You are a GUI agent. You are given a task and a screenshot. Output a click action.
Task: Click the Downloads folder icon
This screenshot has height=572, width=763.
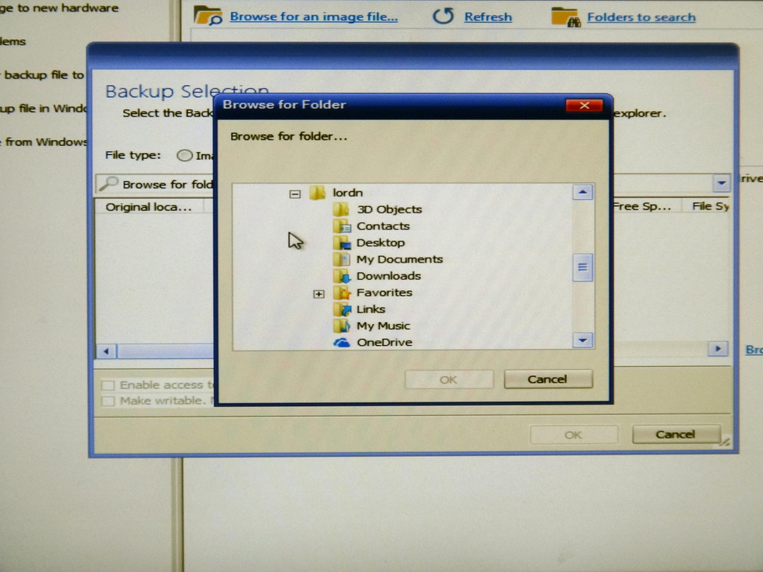coord(342,276)
